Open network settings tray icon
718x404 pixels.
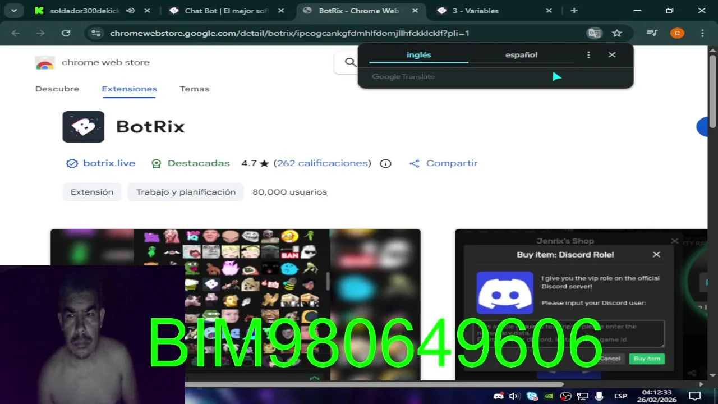pyautogui.click(x=582, y=396)
